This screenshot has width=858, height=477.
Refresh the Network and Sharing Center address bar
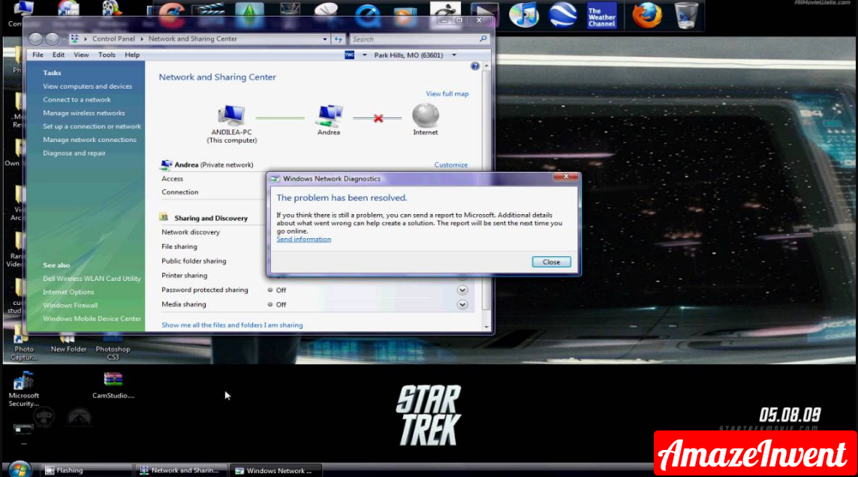pyautogui.click(x=338, y=39)
